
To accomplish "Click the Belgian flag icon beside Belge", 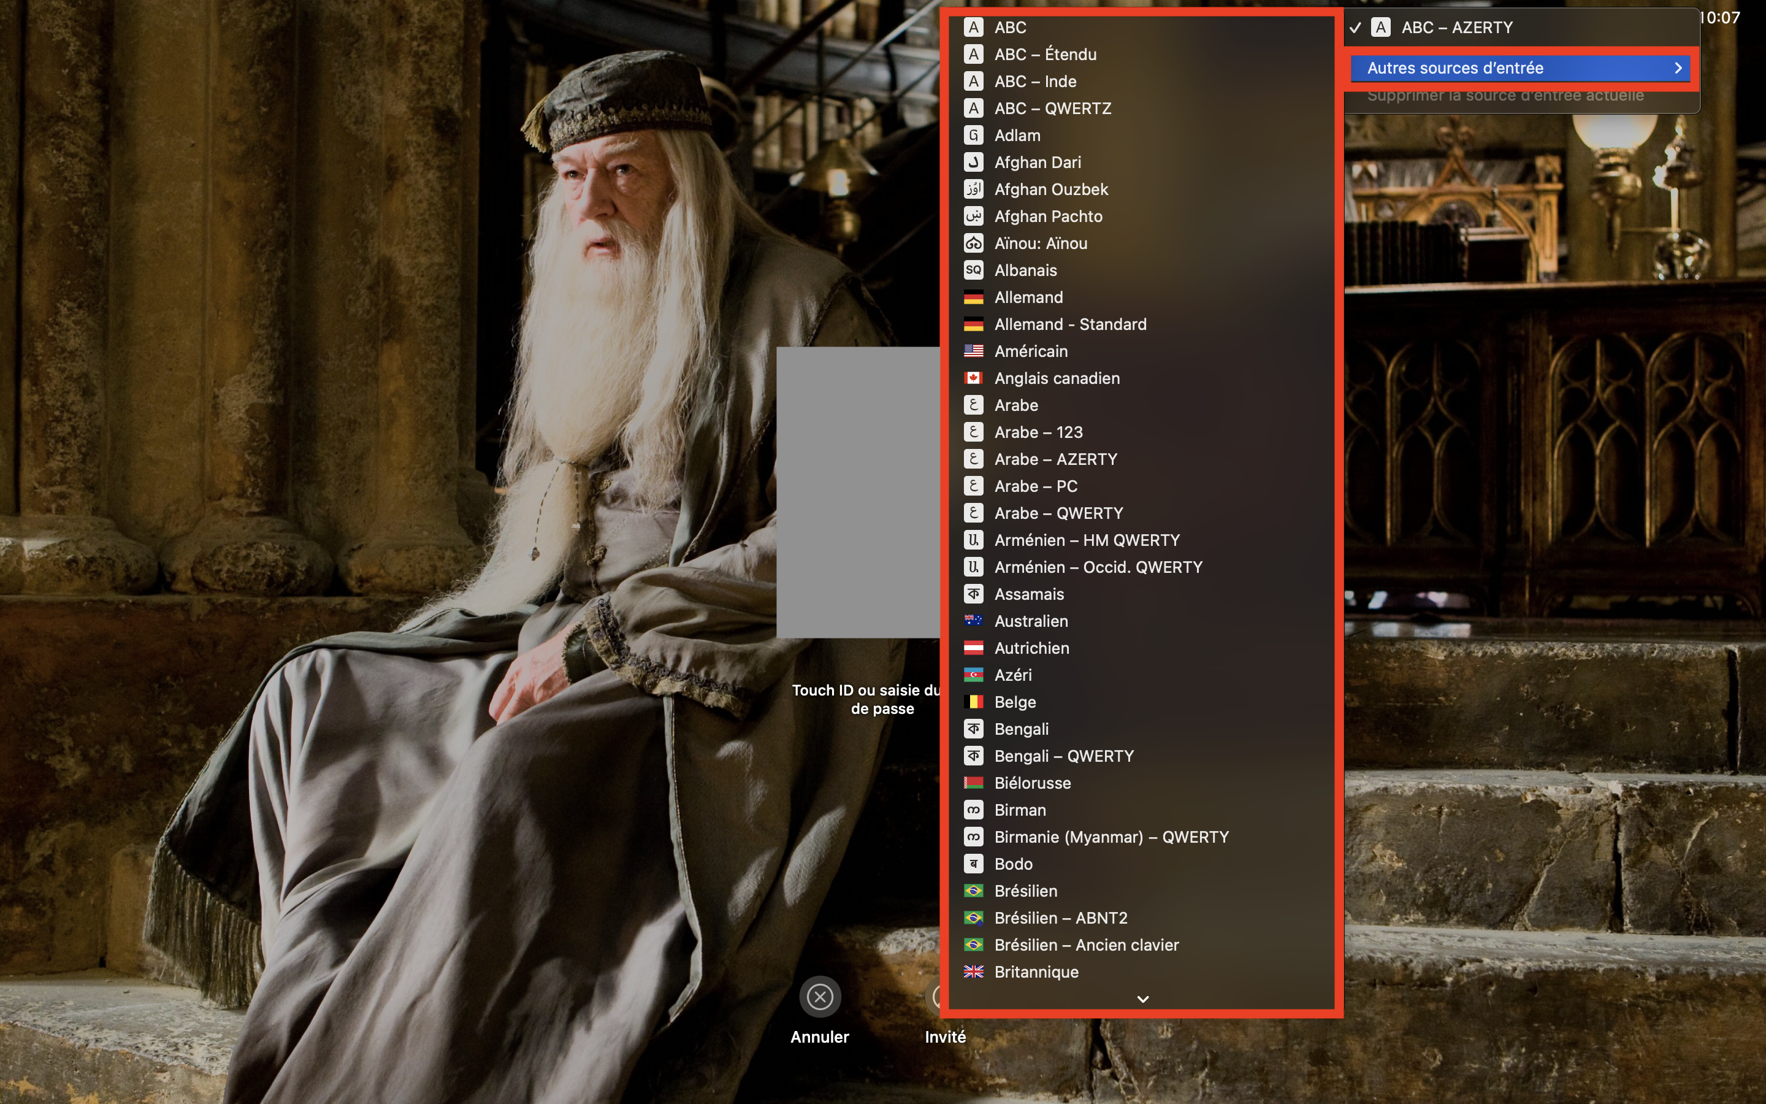I will 974,702.
